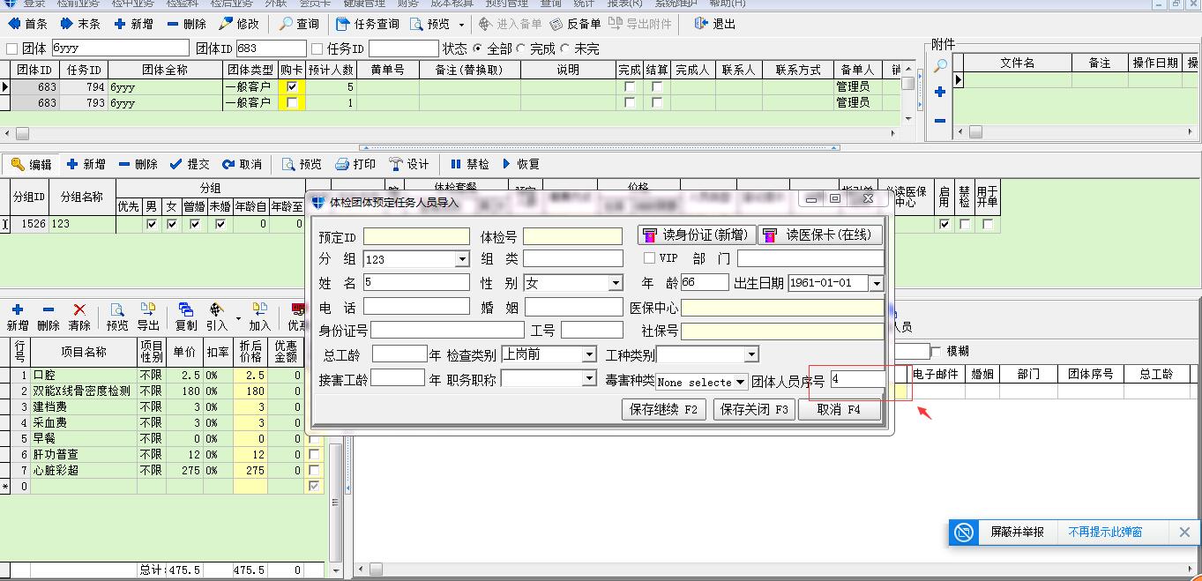Image resolution: width=1202 pixels, height=581 pixels.
Task: Click 禁检 pause icon
Action: [469, 164]
